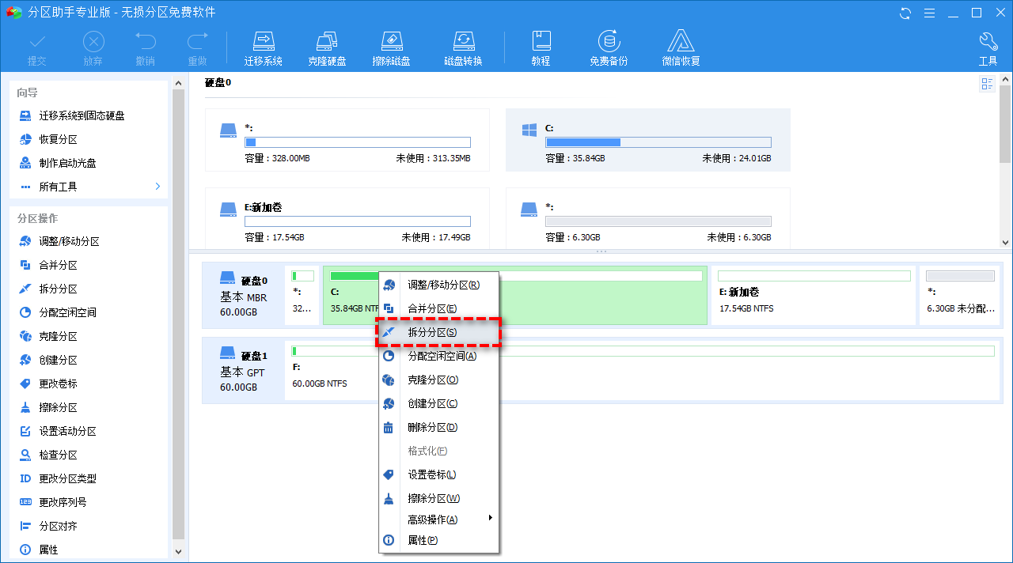Viewport: 1013px width, 563px height.
Task: Click 迁移系统到固态硬盘 in the wizard panel
Action: coord(82,115)
